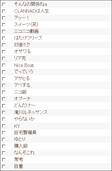Select the アッー！ checkbox
Viewport: 112px width, 171px height.
click(4, 18)
